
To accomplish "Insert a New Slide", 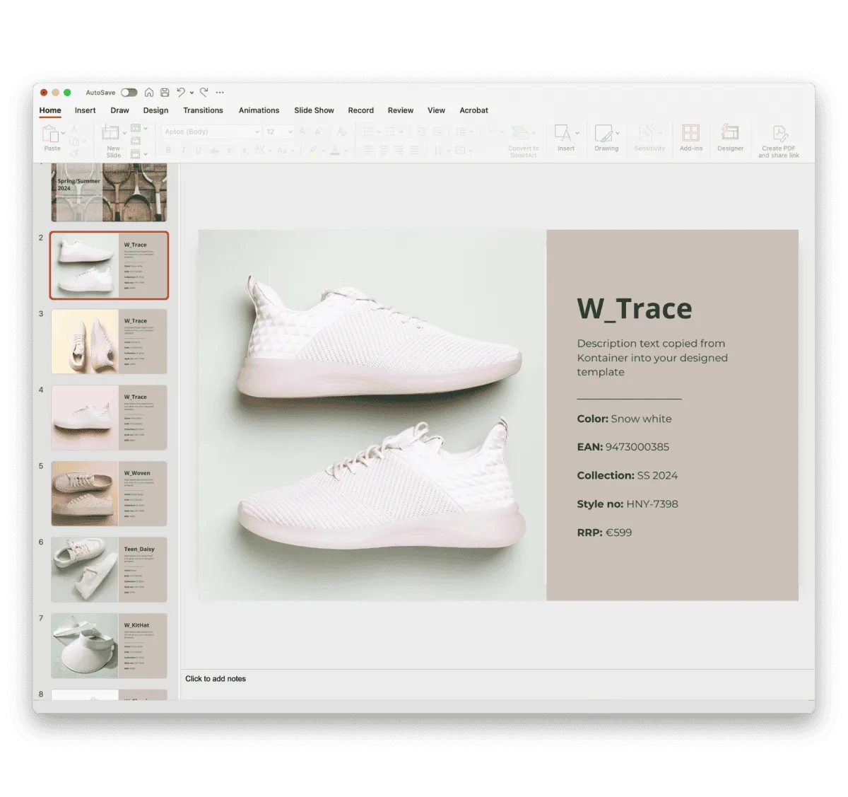I will pos(112,141).
